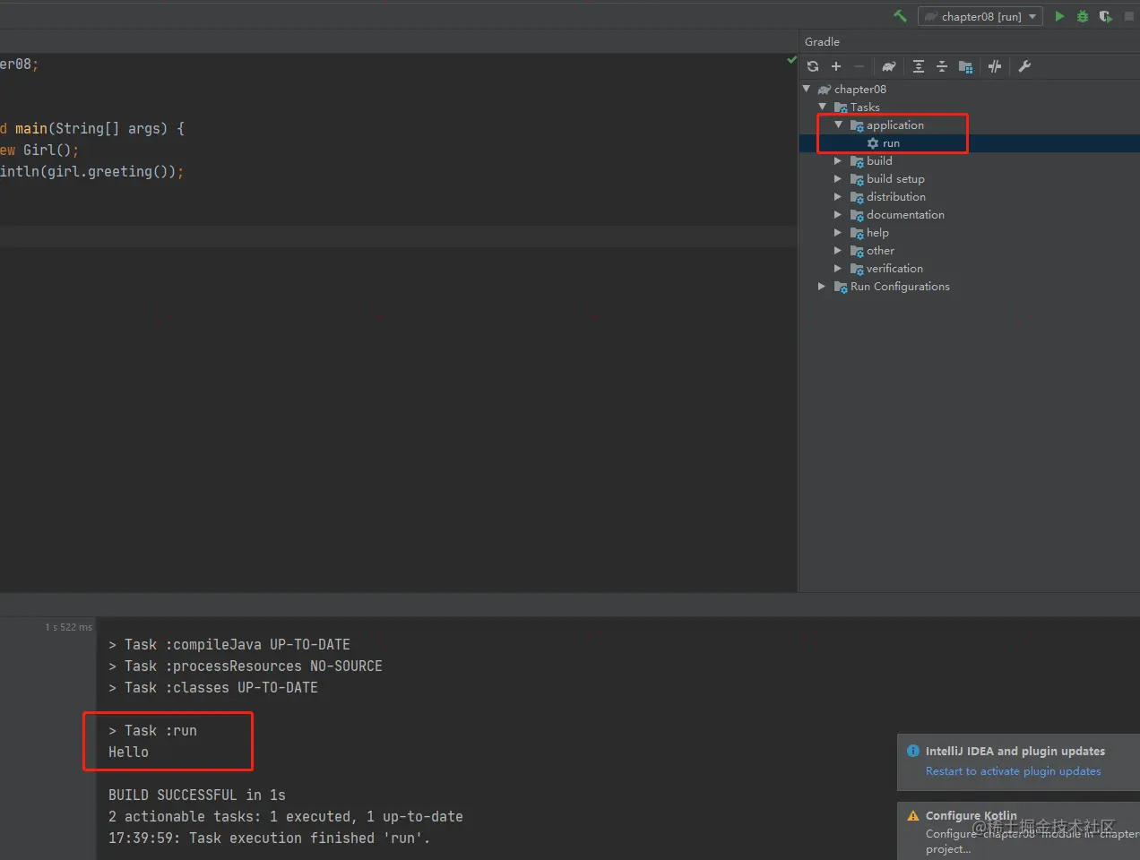Select the verification folder item
Viewport: 1140px width, 860px height.
[x=894, y=269]
